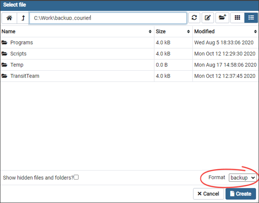Click the Create button
Viewport: 259px width, 203px height.
[241, 194]
